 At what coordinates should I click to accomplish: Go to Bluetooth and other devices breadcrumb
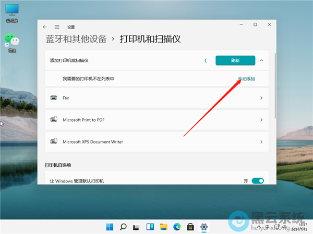76,39
